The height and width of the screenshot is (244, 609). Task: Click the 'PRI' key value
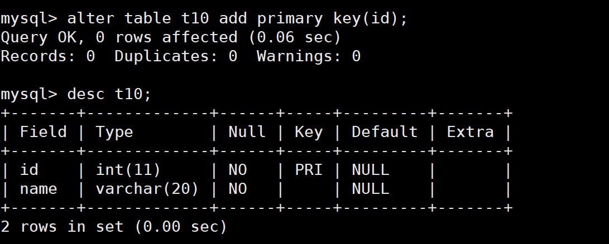pos(308,170)
